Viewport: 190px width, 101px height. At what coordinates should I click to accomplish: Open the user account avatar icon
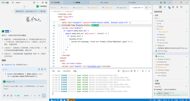coord(46,2)
